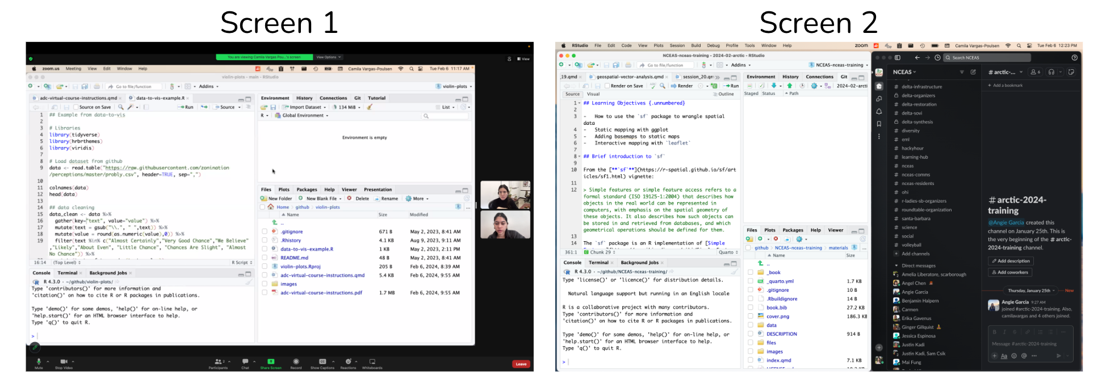Mute the microphone in the Zoom toolbar

tap(39, 361)
